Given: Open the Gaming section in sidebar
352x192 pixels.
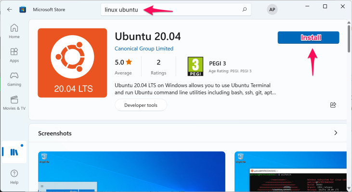Looking at the screenshot, I should 14,79.
